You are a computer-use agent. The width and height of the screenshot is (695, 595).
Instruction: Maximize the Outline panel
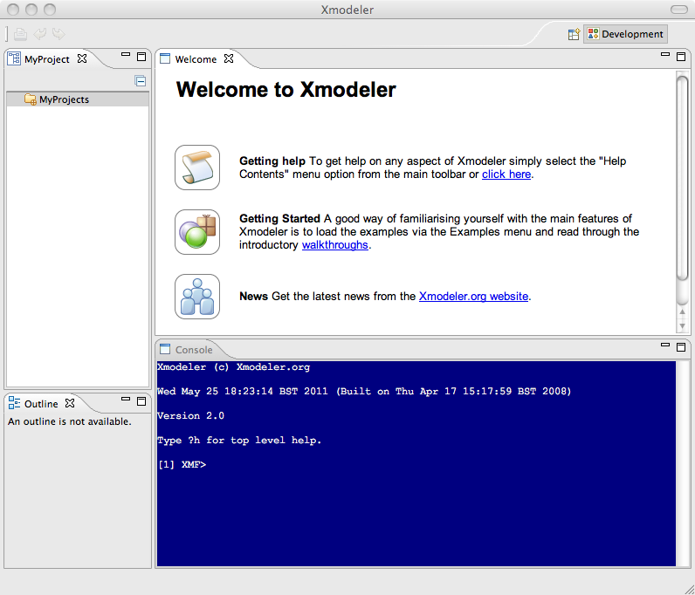click(141, 401)
